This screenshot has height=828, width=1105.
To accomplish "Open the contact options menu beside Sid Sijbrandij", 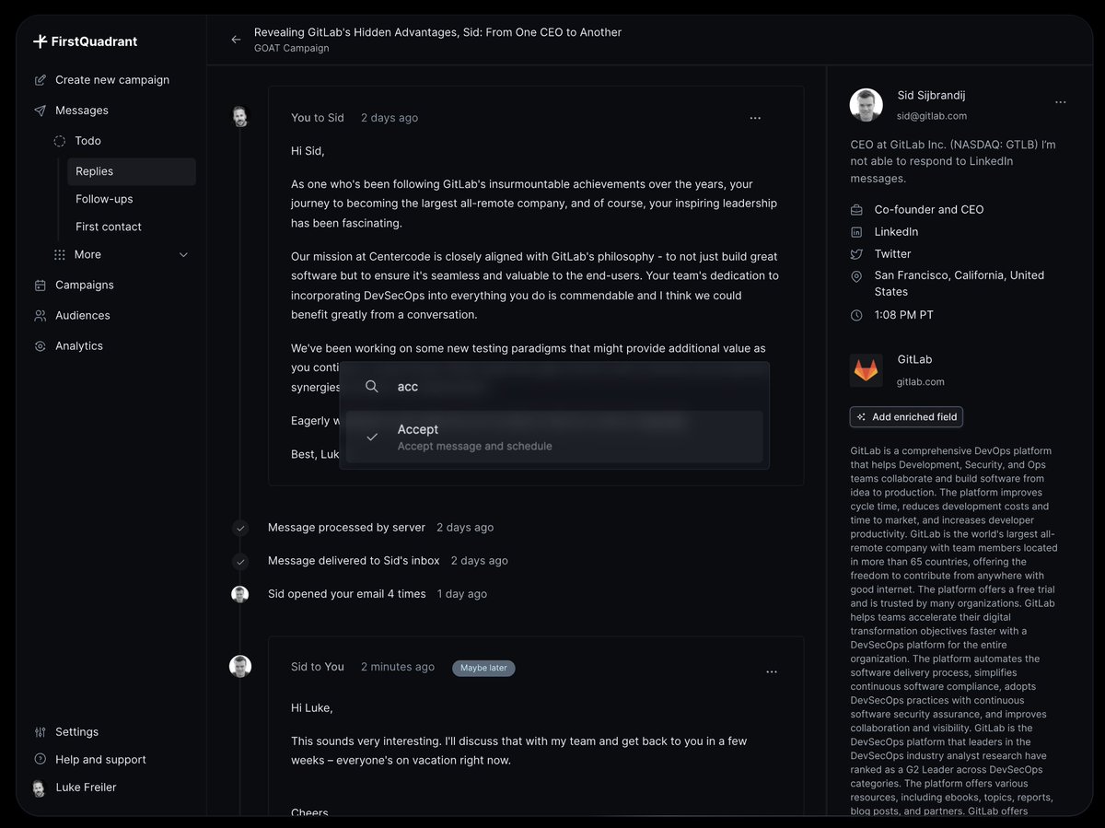I will [x=1061, y=102].
